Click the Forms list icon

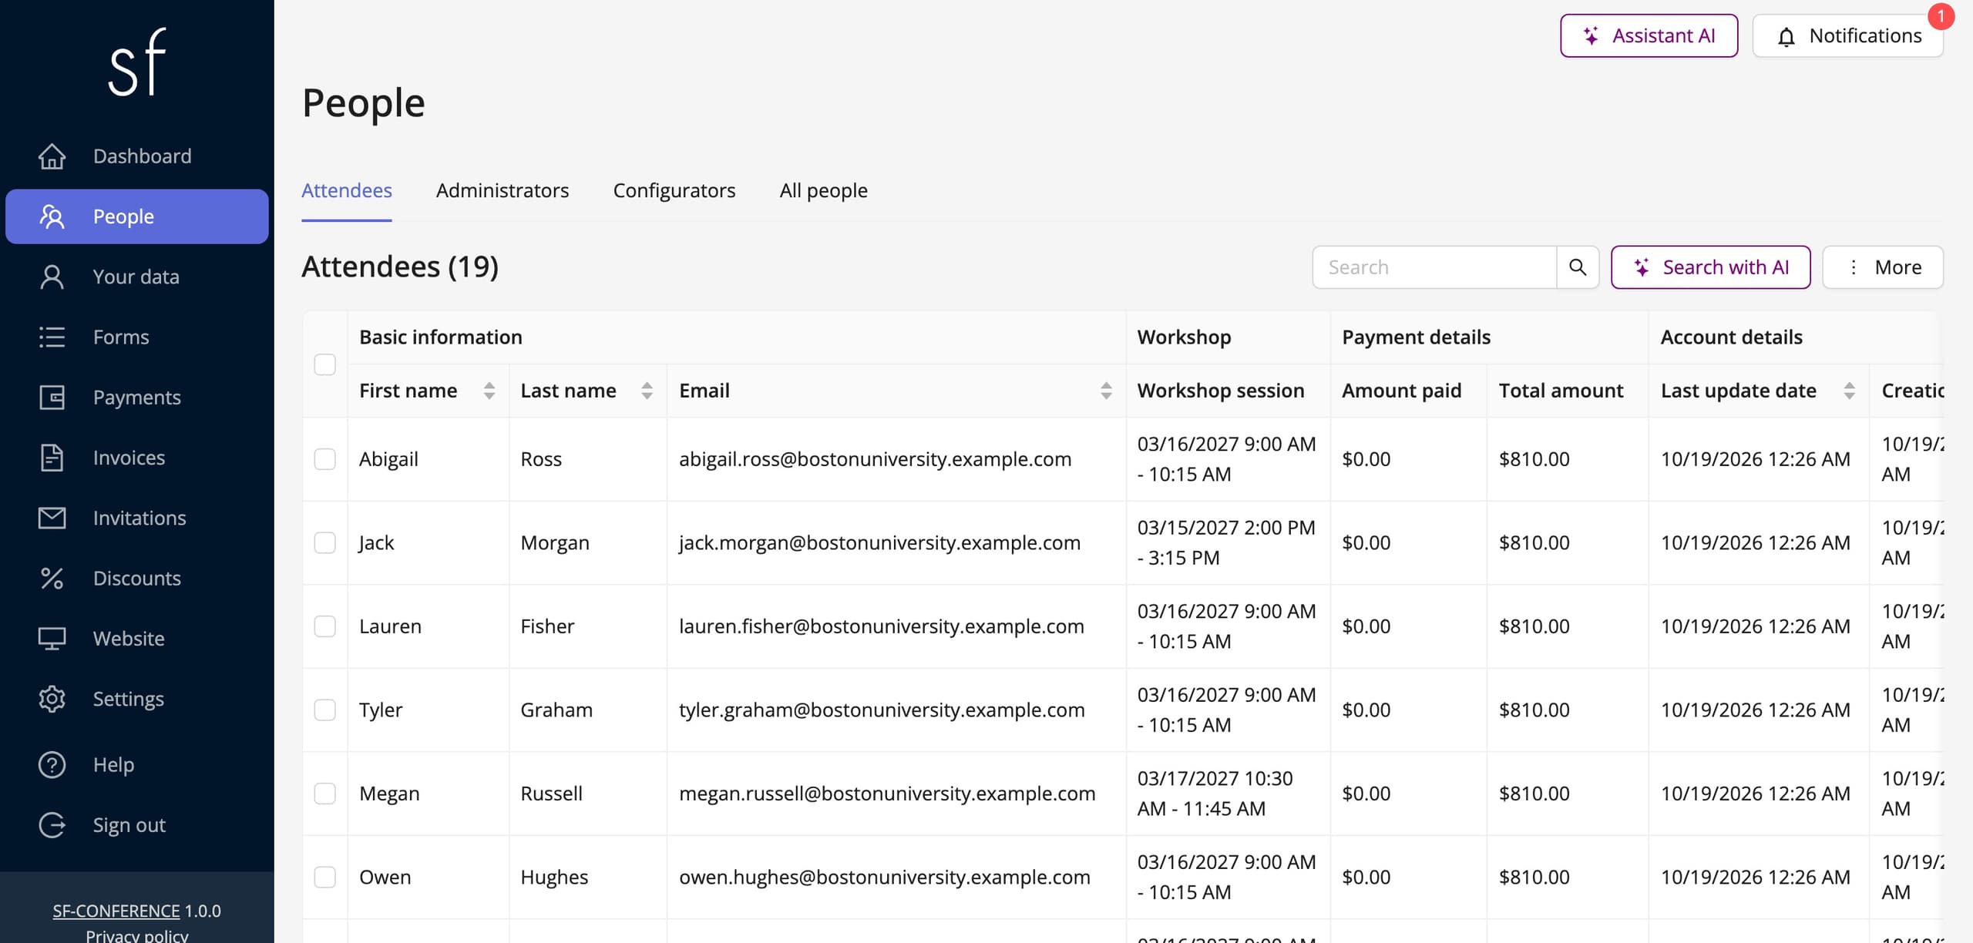pyautogui.click(x=52, y=337)
